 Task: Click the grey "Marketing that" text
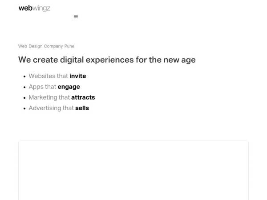pyautogui.click(x=49, y=97)
